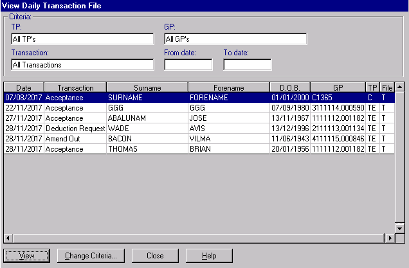This screenshot has height=268, width=409.
Task: Open Help for this window
Action: click(x=209, y=255)
